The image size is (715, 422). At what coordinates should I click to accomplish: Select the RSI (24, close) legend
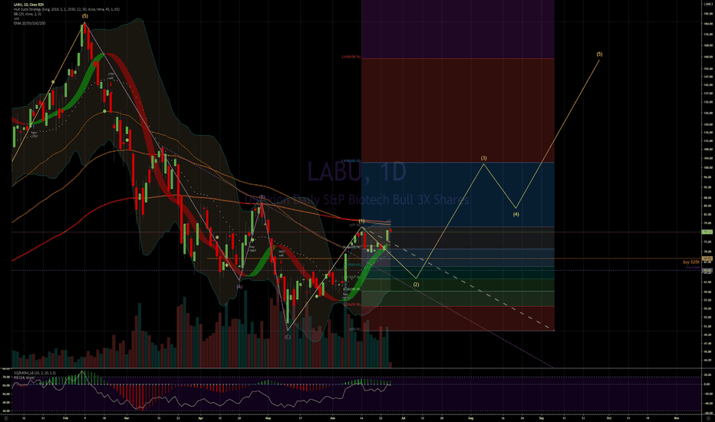click(x=25, y=377)
